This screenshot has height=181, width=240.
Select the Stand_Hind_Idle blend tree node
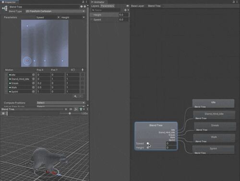(x=214, y=115)
